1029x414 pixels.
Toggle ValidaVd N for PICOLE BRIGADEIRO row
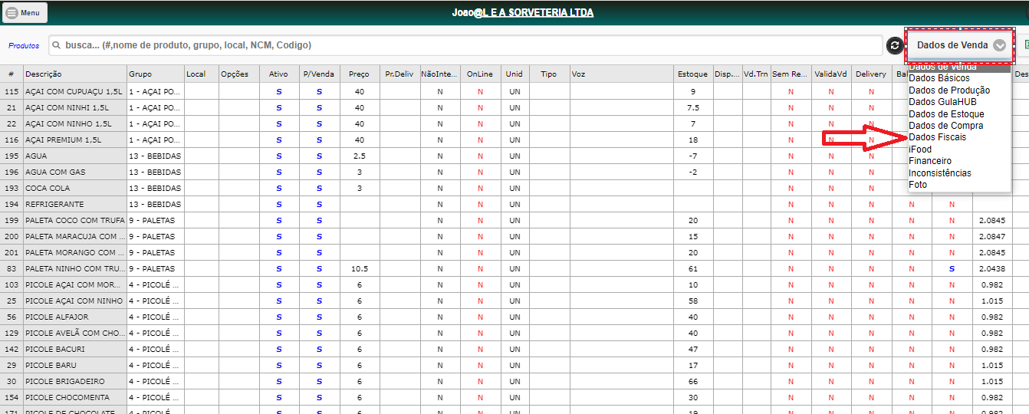pos(831,382)
